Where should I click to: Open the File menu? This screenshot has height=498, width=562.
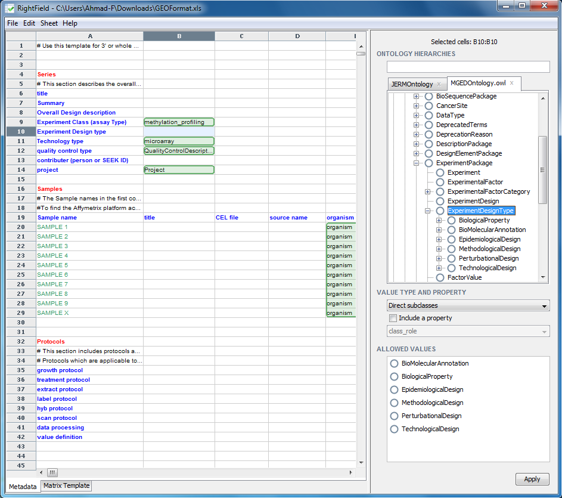coord(13,23)
